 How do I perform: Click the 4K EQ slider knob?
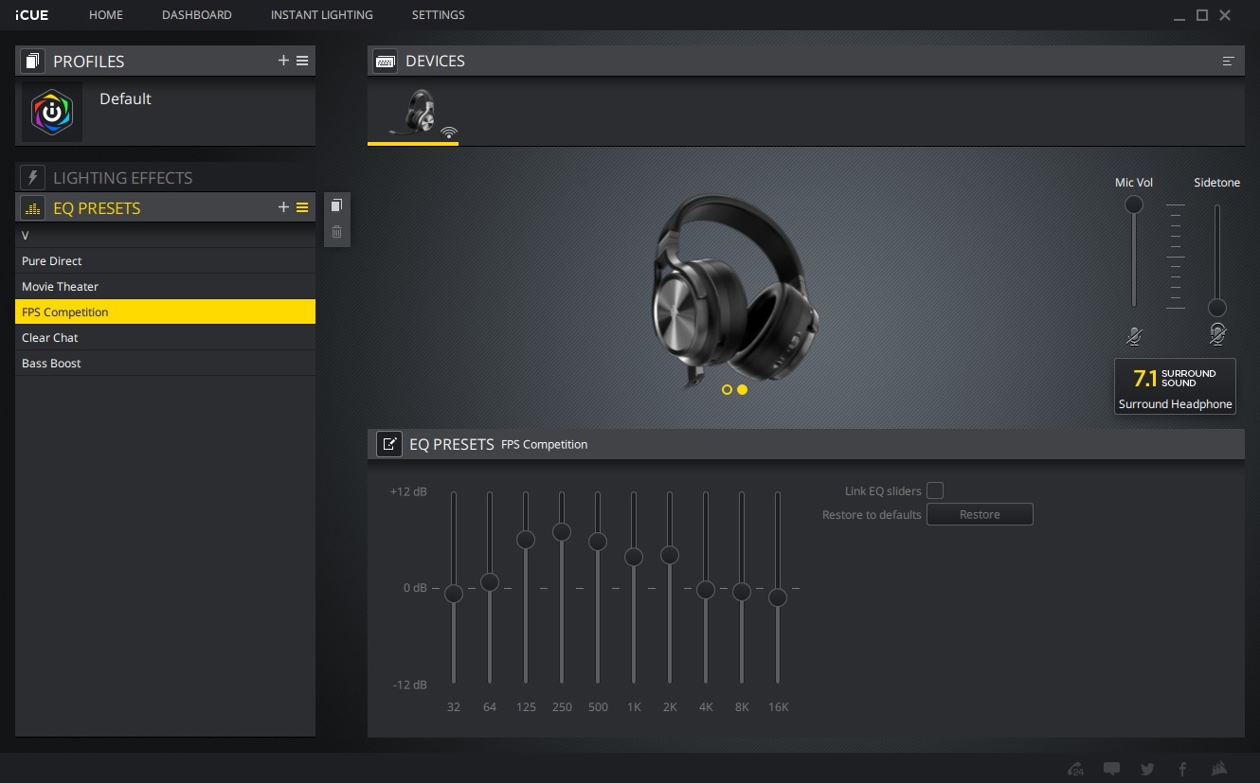(x=706, y=590)
